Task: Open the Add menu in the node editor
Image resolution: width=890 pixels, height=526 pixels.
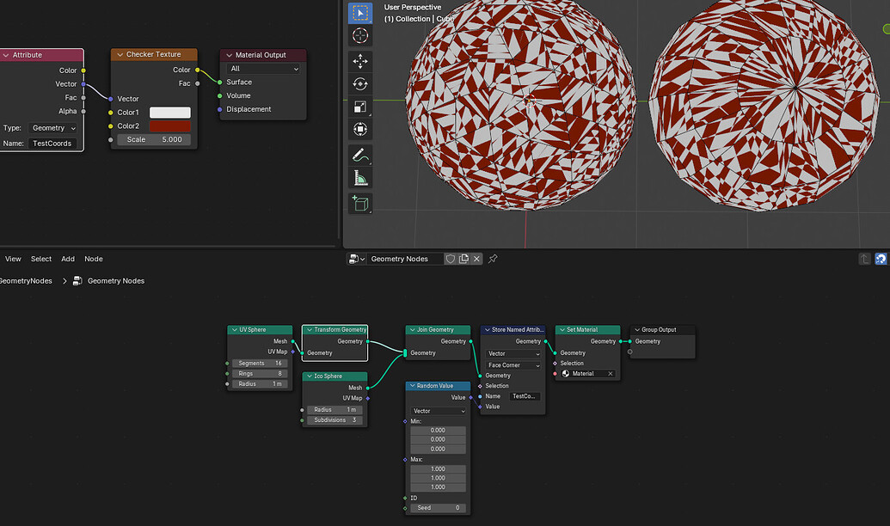Action: coord(68,259)
